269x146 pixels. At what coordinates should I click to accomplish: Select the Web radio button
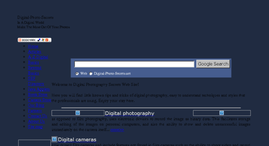tap(77, 74)
